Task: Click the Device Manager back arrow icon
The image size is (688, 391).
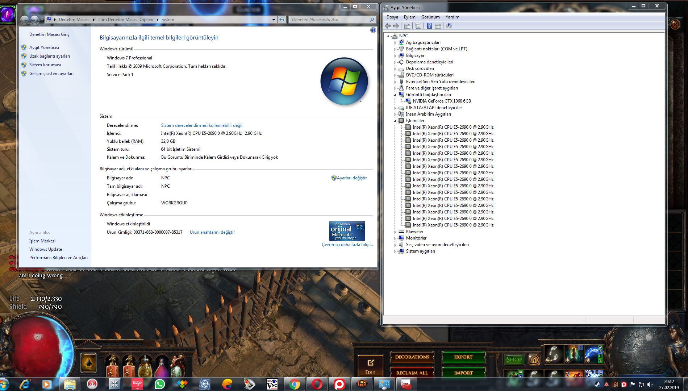Action: [x=388, y=26]
